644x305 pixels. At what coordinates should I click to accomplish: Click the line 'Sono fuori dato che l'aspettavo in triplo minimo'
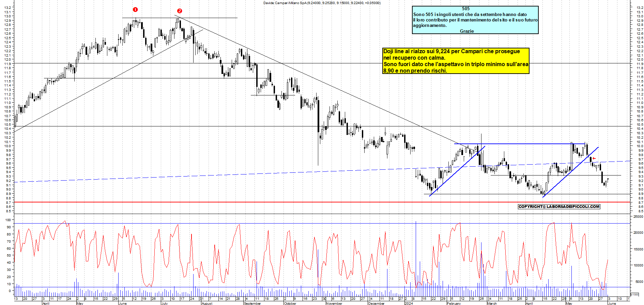(456, 64)
